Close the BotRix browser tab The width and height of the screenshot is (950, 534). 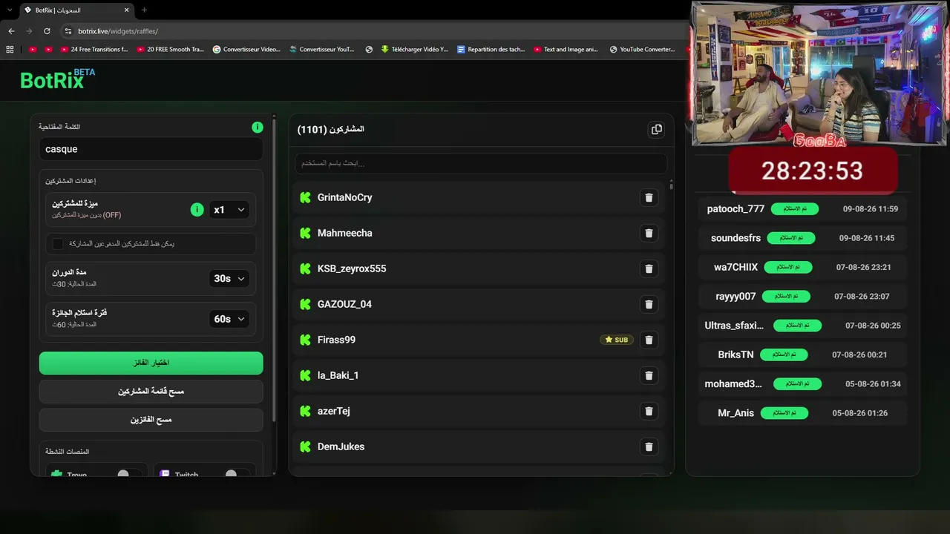(x=128, y=10)
